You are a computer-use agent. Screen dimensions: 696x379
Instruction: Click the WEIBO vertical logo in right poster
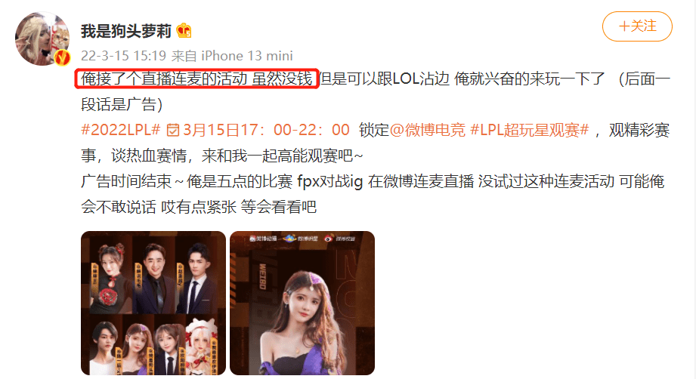262,276
